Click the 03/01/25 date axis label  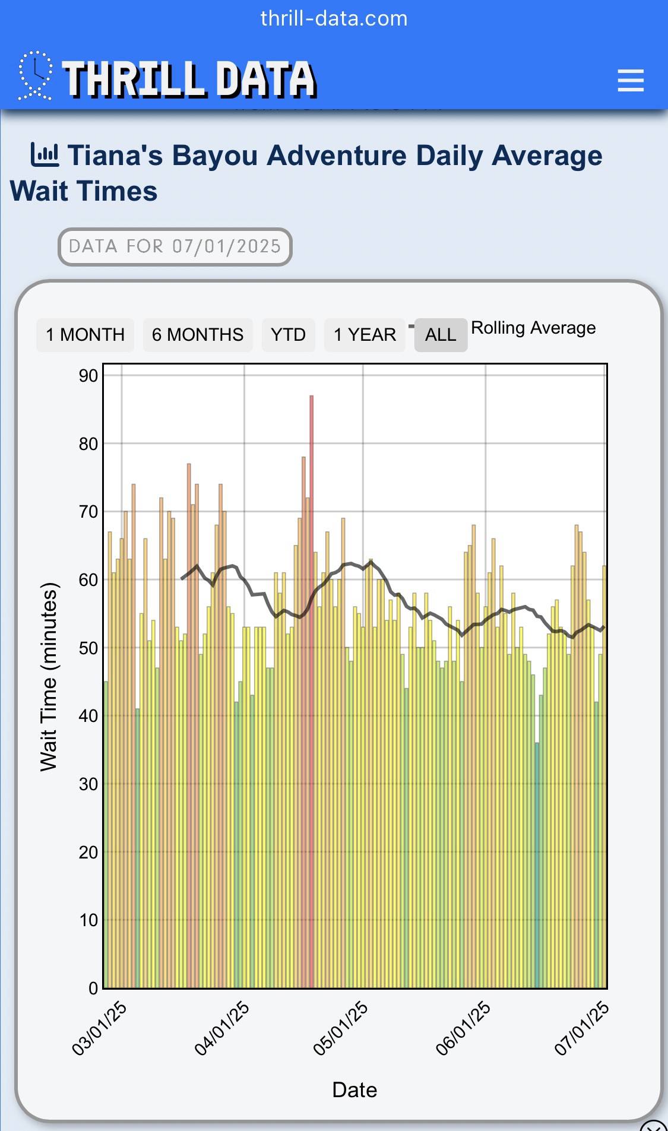99,1028
